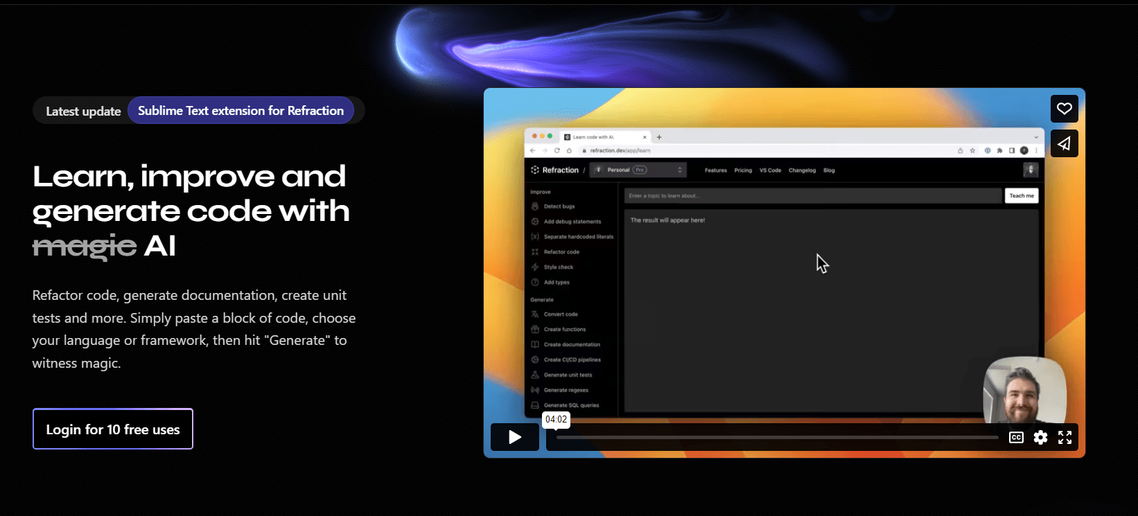Screen dimensions: 1138x516
Task: Open VS Code in the video's Refraction header
Action: point(770,170)
